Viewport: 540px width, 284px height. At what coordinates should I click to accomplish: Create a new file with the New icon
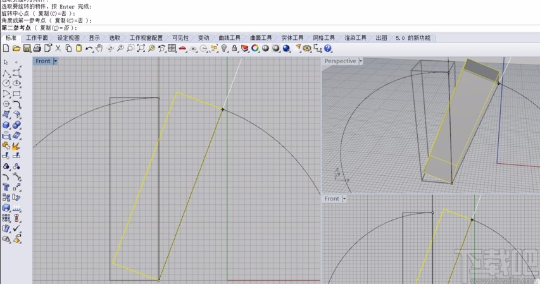6,49
